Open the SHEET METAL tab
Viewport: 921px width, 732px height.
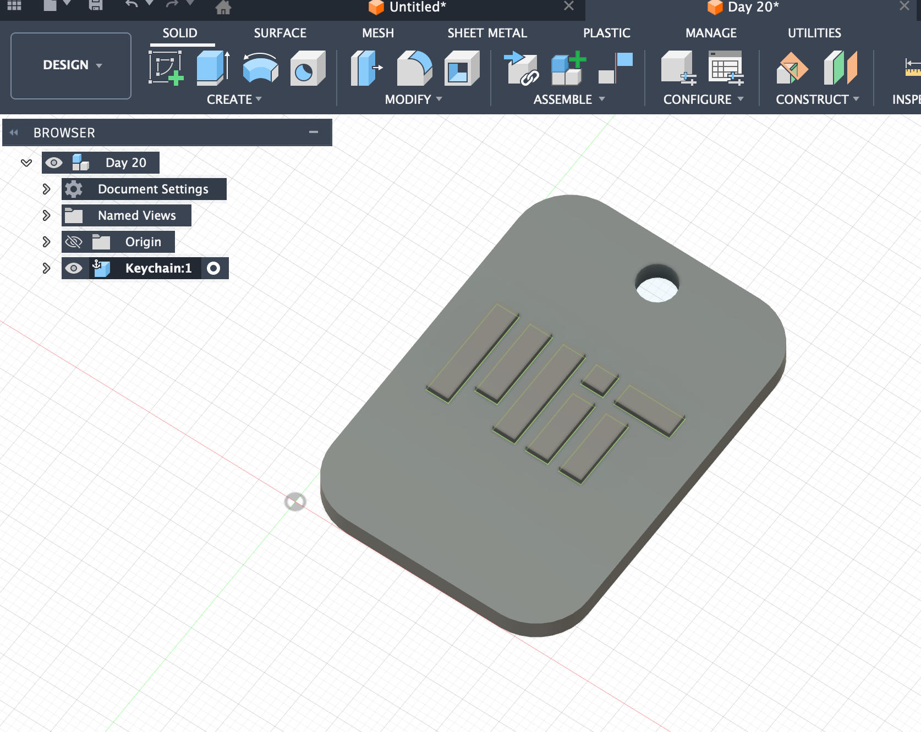tap(487, 33)
